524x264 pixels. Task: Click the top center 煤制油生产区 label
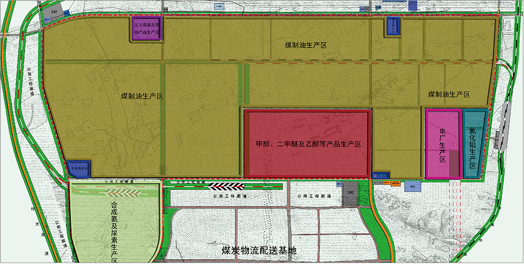tap(305, 45)
